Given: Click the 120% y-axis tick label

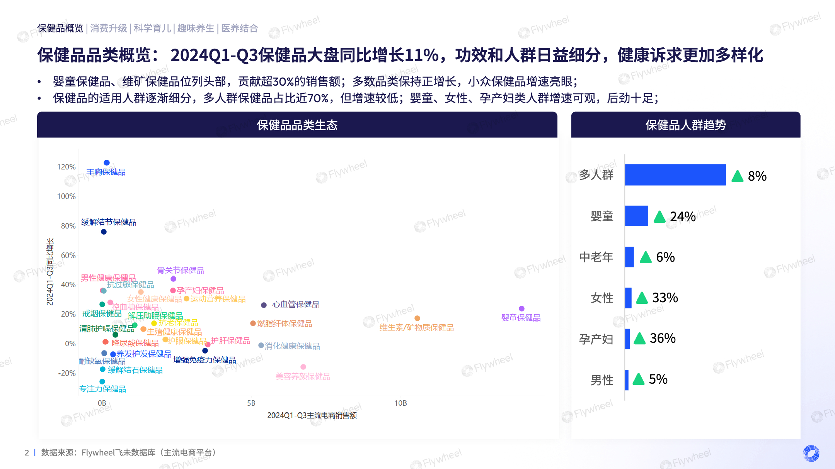Looking at the screenshot, I should [66, 167].
